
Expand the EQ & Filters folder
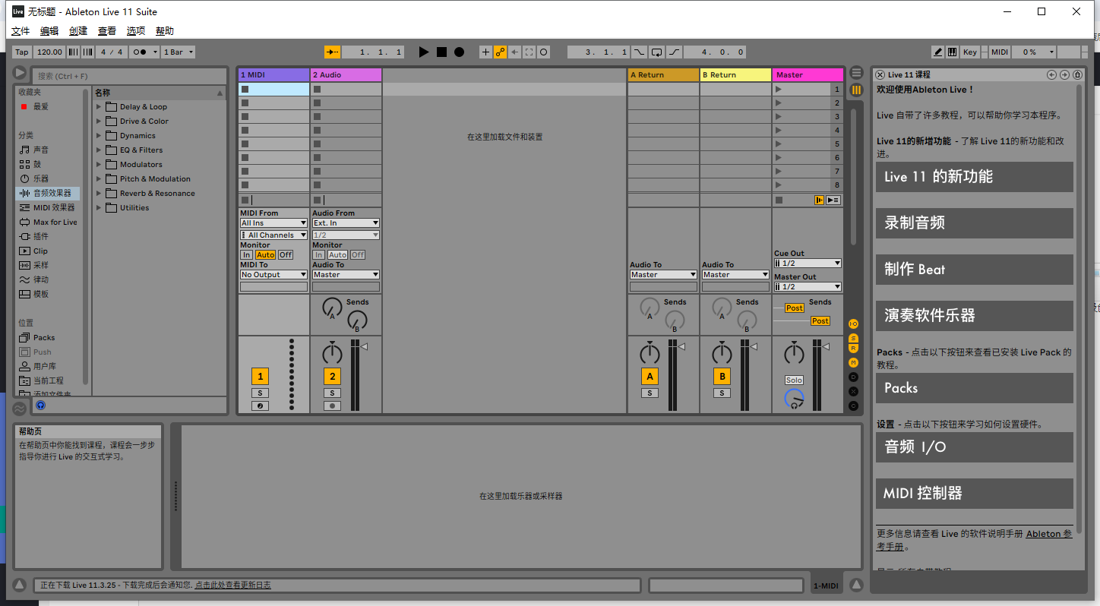(99, 150)
